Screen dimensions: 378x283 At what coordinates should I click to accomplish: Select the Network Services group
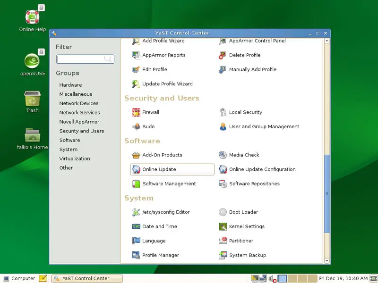click(79, 113)
